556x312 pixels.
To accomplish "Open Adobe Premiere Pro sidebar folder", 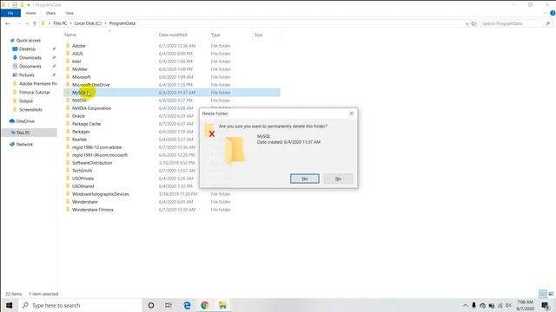I will (38, 83).
